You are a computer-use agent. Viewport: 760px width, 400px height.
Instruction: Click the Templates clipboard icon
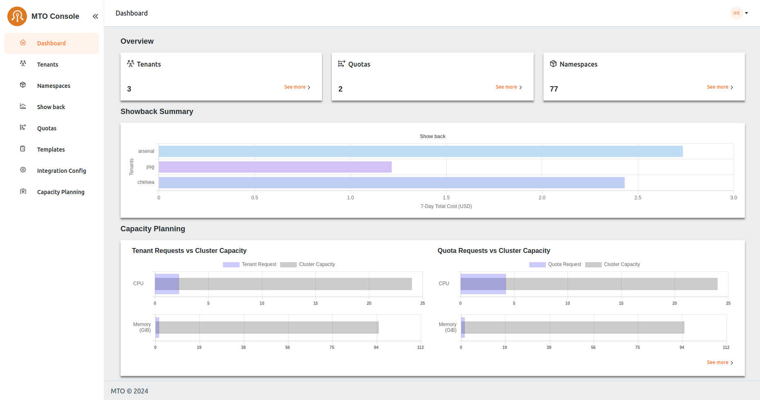pyautogui.click(x=23, y=149)
